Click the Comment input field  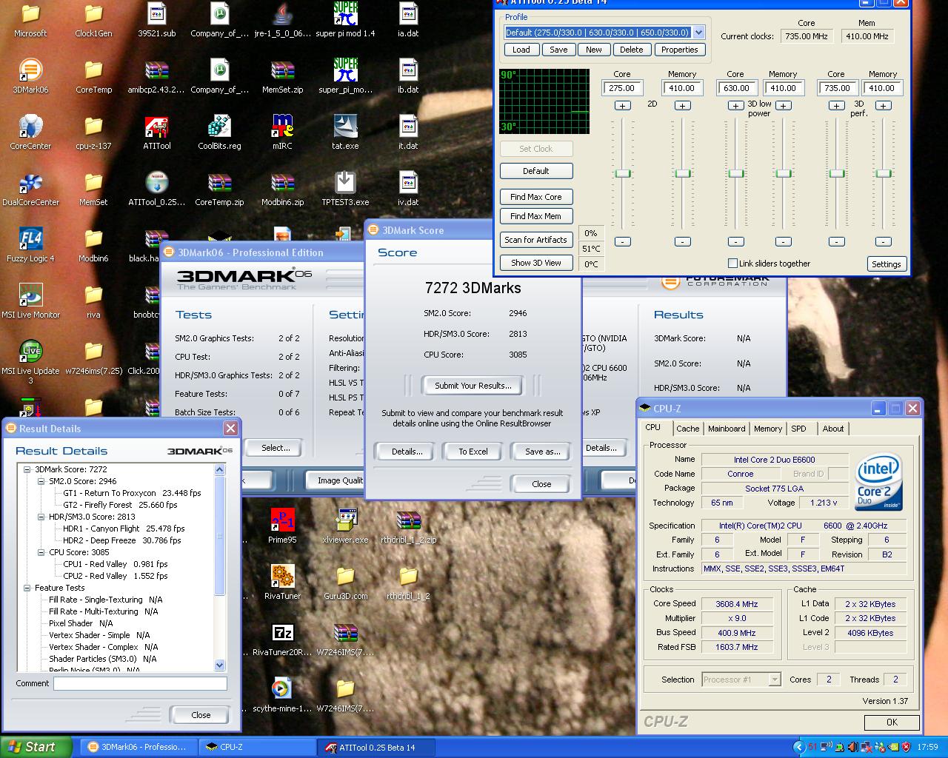(x=140, y=683)
